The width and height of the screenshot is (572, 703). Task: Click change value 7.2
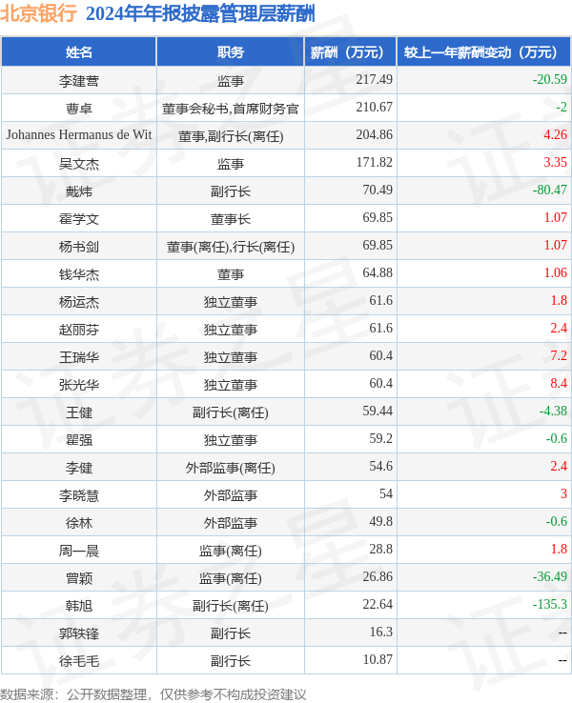coord(559,355)
